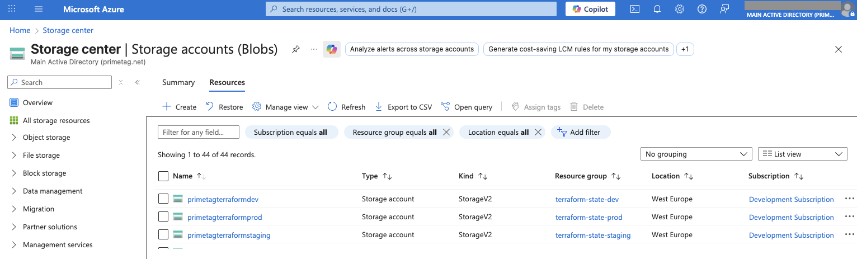Click the feedback icon in top bar

725,9
